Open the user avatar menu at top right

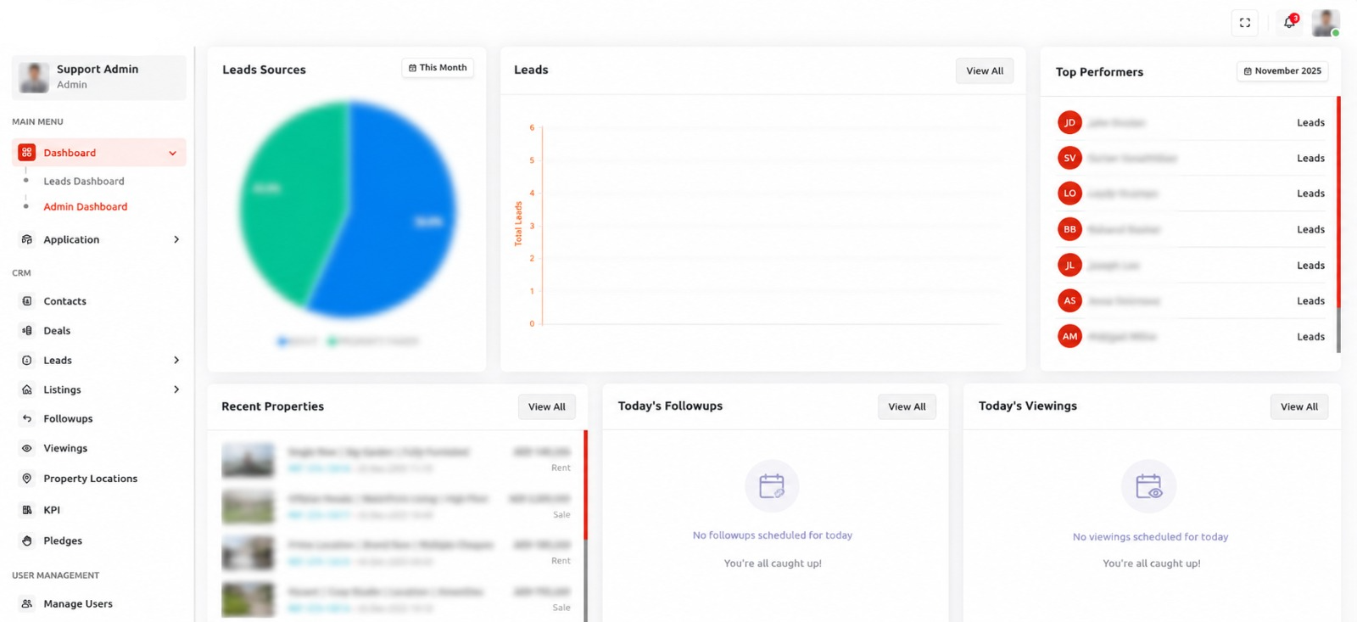click(1326, 23)
